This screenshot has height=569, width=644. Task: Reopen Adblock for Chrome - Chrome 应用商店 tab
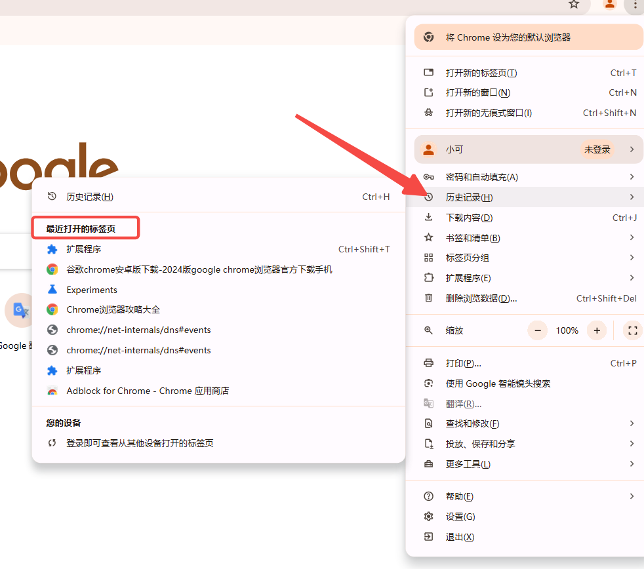pos(218,391)
